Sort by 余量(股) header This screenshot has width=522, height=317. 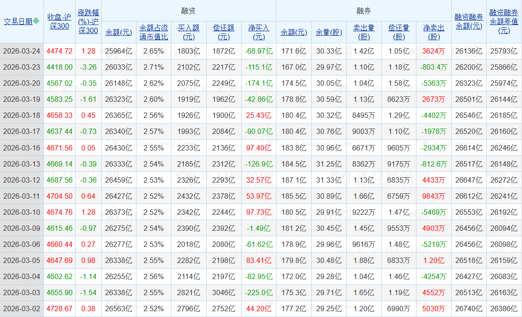(x=329, y=32)
